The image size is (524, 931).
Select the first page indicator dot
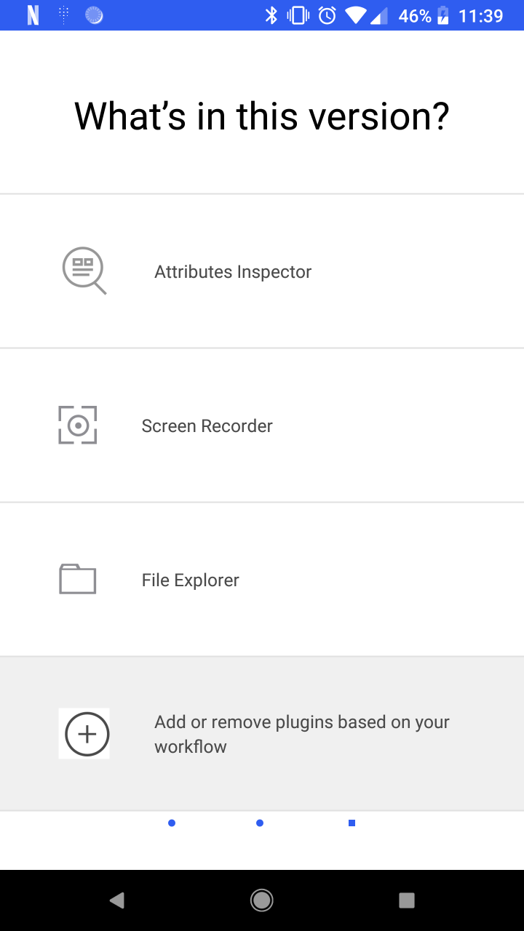[x=172, y=823]
